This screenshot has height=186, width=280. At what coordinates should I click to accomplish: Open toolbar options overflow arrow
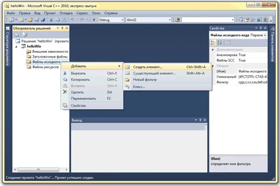271,20
